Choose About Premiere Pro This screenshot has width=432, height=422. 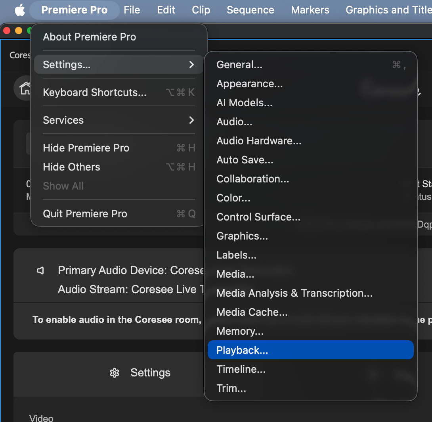point(119,37)
